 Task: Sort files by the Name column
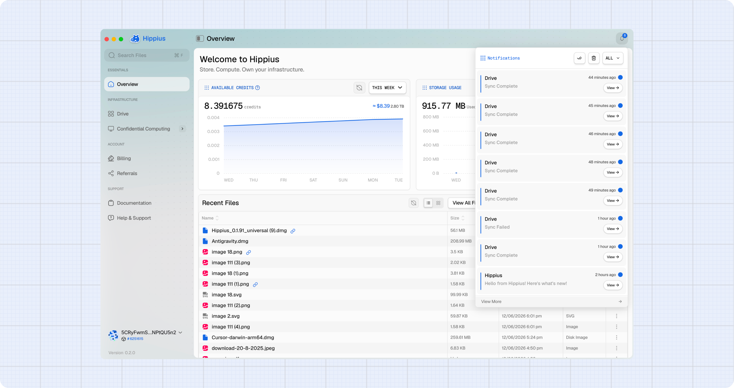point(210,218)
